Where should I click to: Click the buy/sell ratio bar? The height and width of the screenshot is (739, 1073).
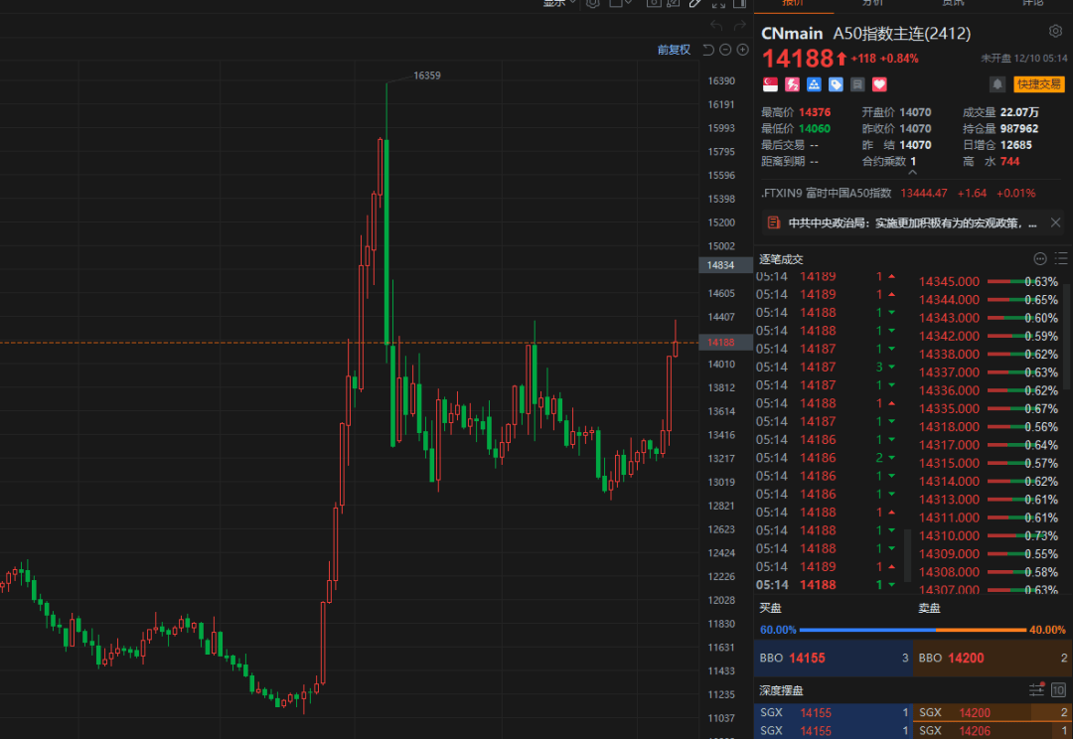click(x=913, y=630)
